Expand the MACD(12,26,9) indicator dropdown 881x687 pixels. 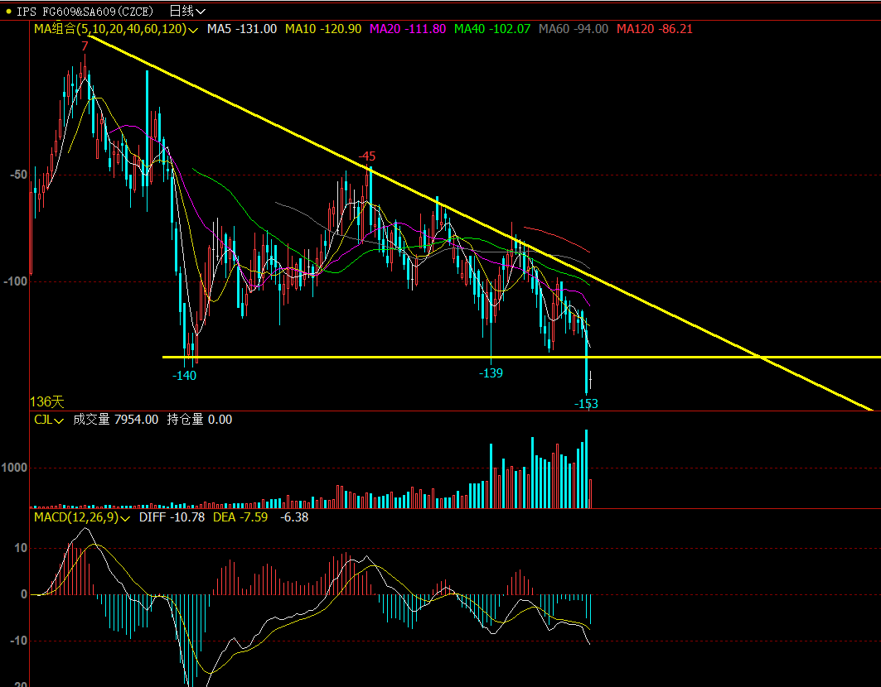click(x=81, y=517)
